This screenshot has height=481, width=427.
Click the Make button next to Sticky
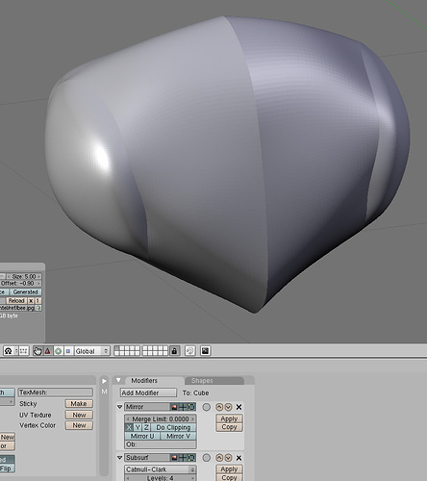click(79, 403)
